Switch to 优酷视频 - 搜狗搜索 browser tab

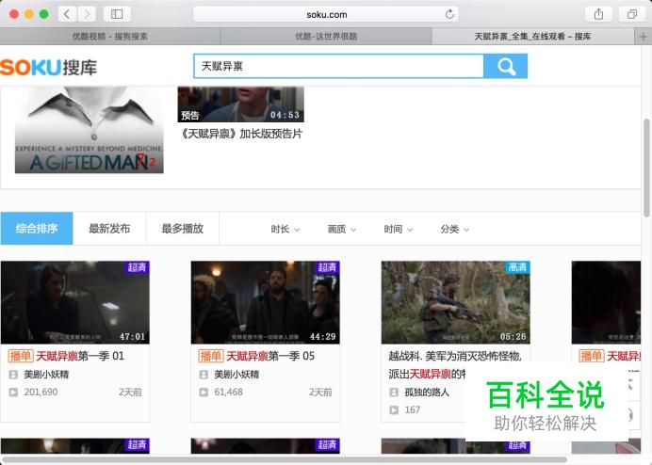click(x=110, y=37)
